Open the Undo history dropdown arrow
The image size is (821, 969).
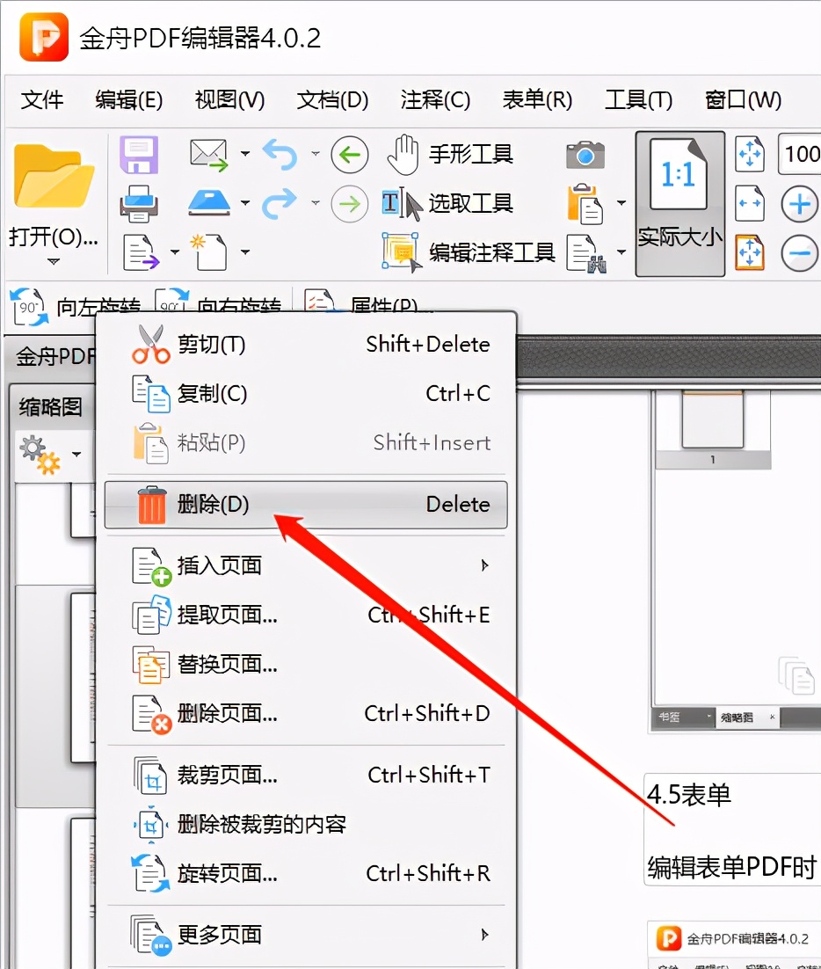point(315,153)
